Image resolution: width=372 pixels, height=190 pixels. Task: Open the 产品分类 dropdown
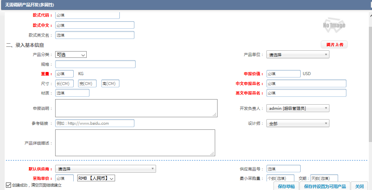click(71, 55)
